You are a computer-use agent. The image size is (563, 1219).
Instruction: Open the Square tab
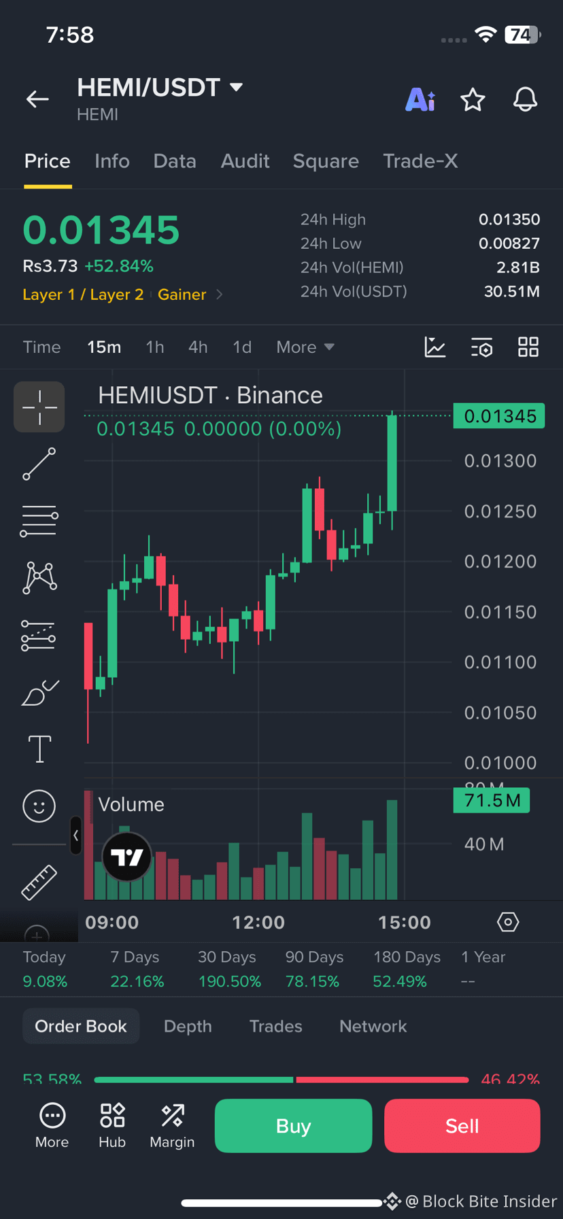(x=326, y=161)
